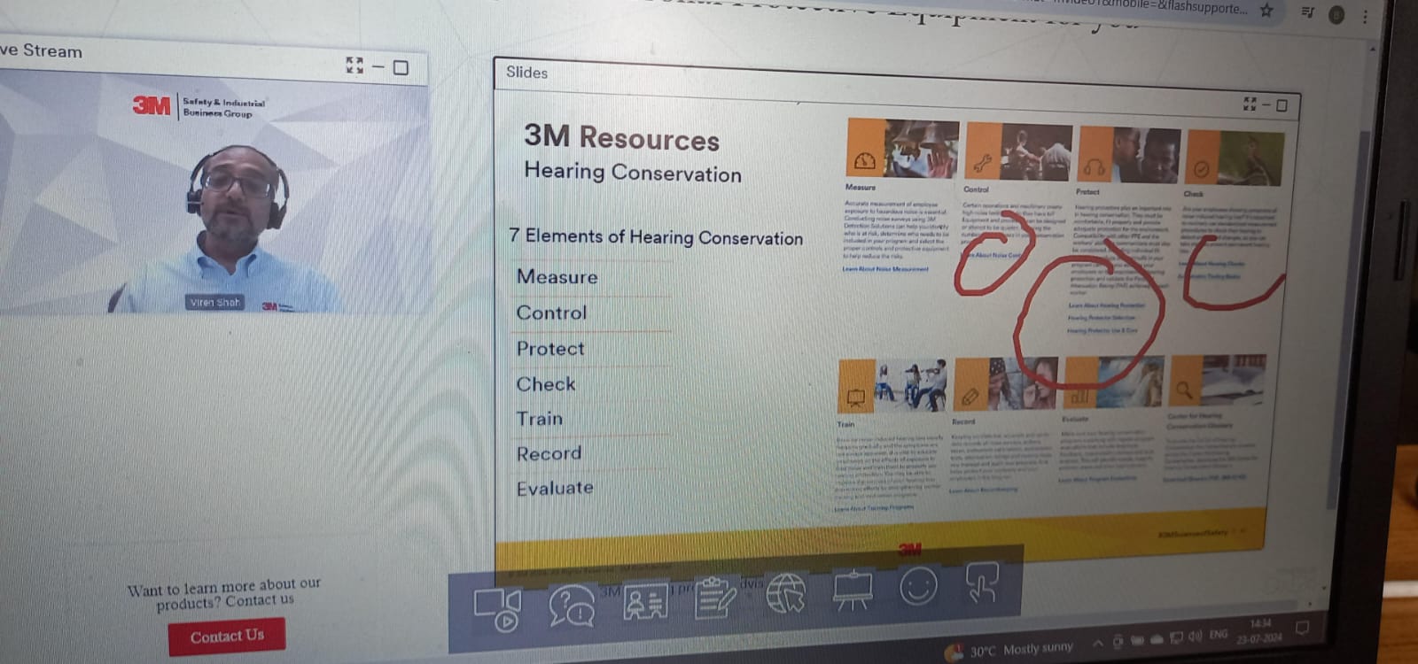The width and height of the screenshot is (1418, 664).
Task: Click the taskbar clock and date
Action: (x=1260, y=630)
